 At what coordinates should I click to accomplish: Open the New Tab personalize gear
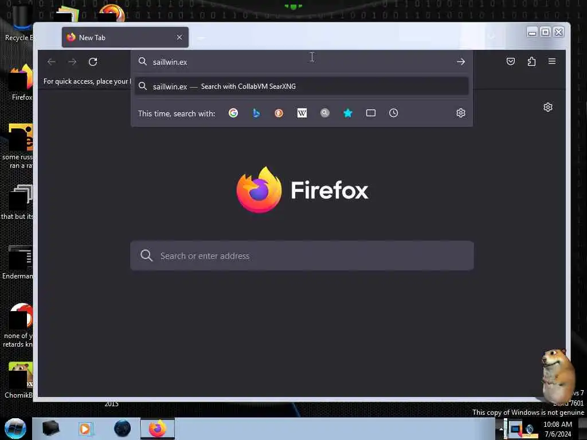pos(547,107)
